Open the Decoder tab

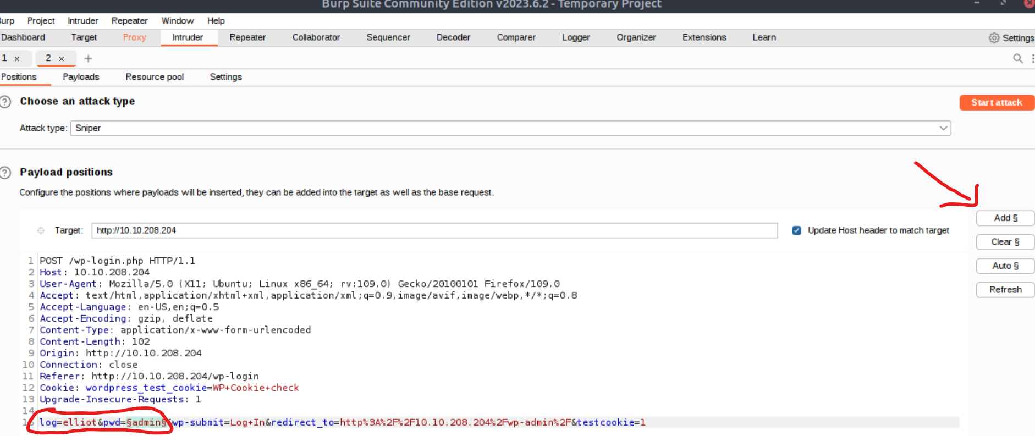coord(454,37)
